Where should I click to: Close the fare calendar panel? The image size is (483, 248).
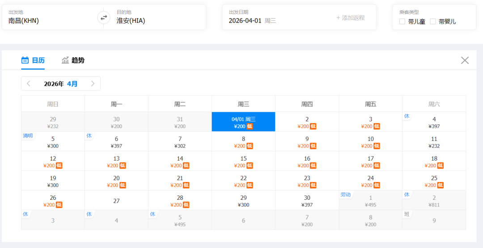465,60
